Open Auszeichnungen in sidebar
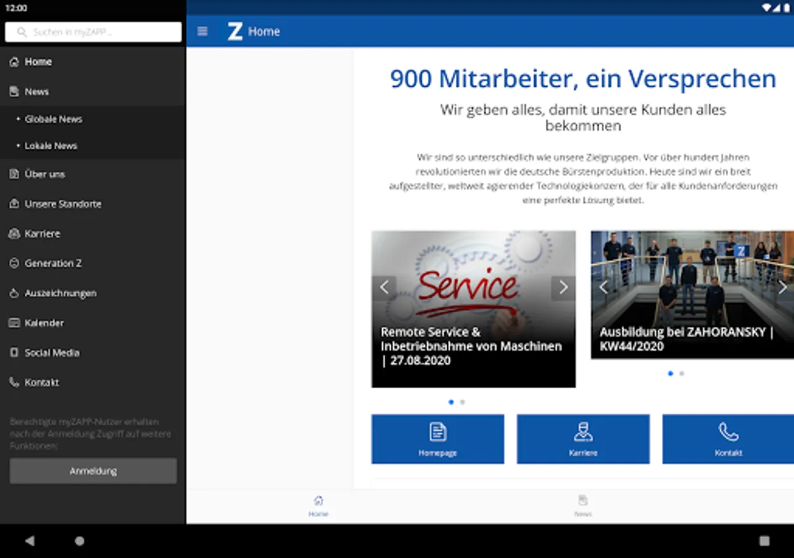The height and width of the screenshot is (558, 794). [93, 293]
